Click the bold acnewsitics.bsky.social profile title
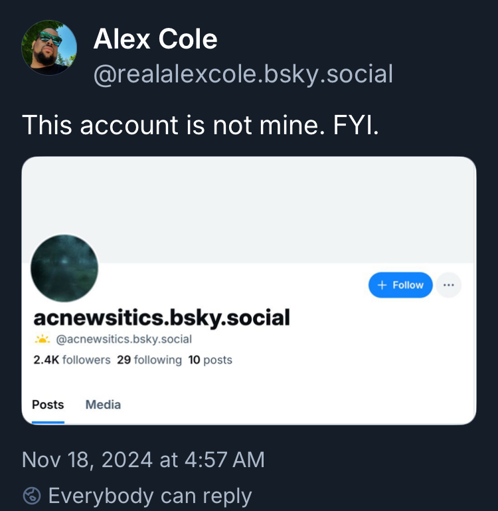Image resolution: width=498 pixels, height=511 pixels. [x=161, y=317]
